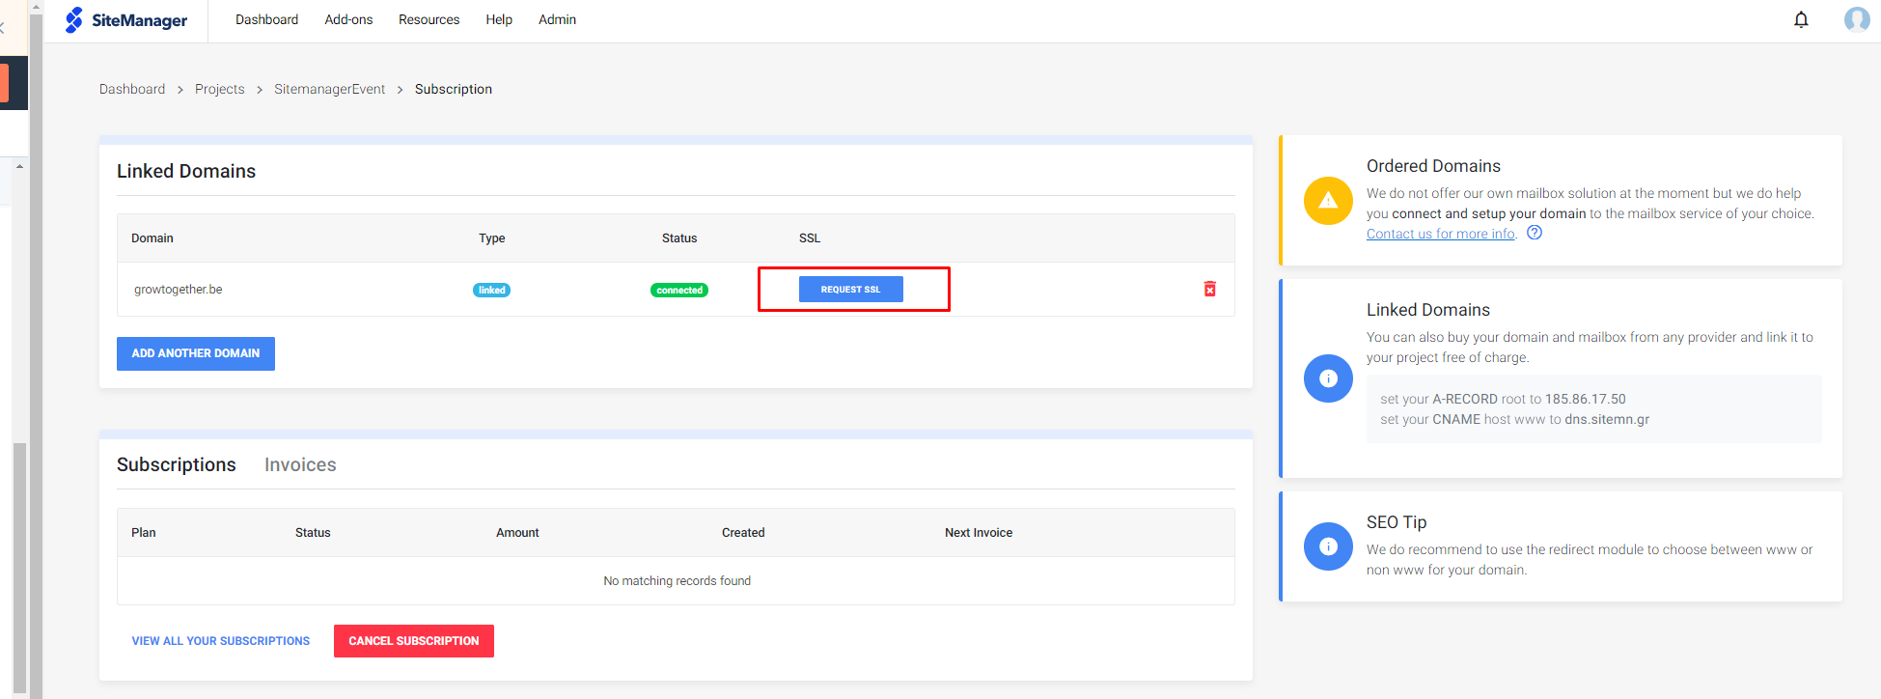Click the info icon beside Linked Domains card
Screen dimensions: 1881x699
tap(1328, 377)
